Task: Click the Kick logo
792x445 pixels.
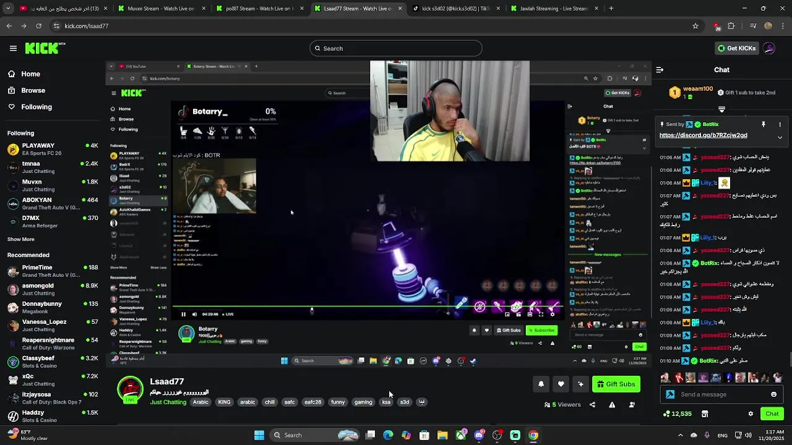Action: click(45, 48)
